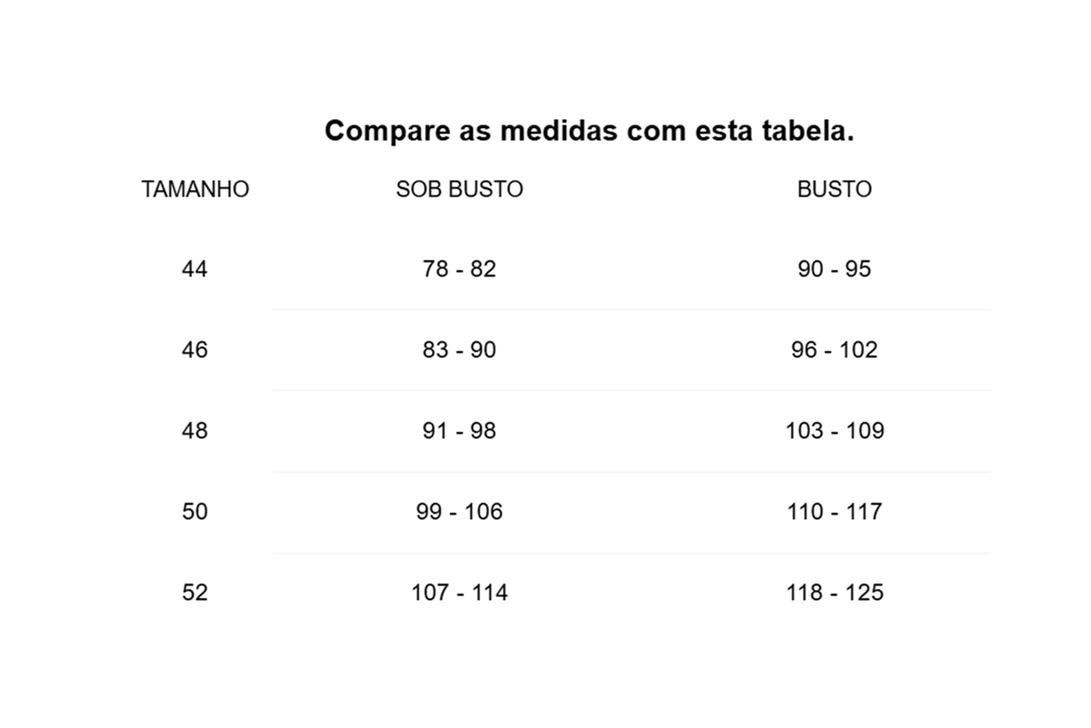This screenshot has height=728, width=1091.
Task: Select the 78 - 82 sob busto value
Action: (459, 269)
